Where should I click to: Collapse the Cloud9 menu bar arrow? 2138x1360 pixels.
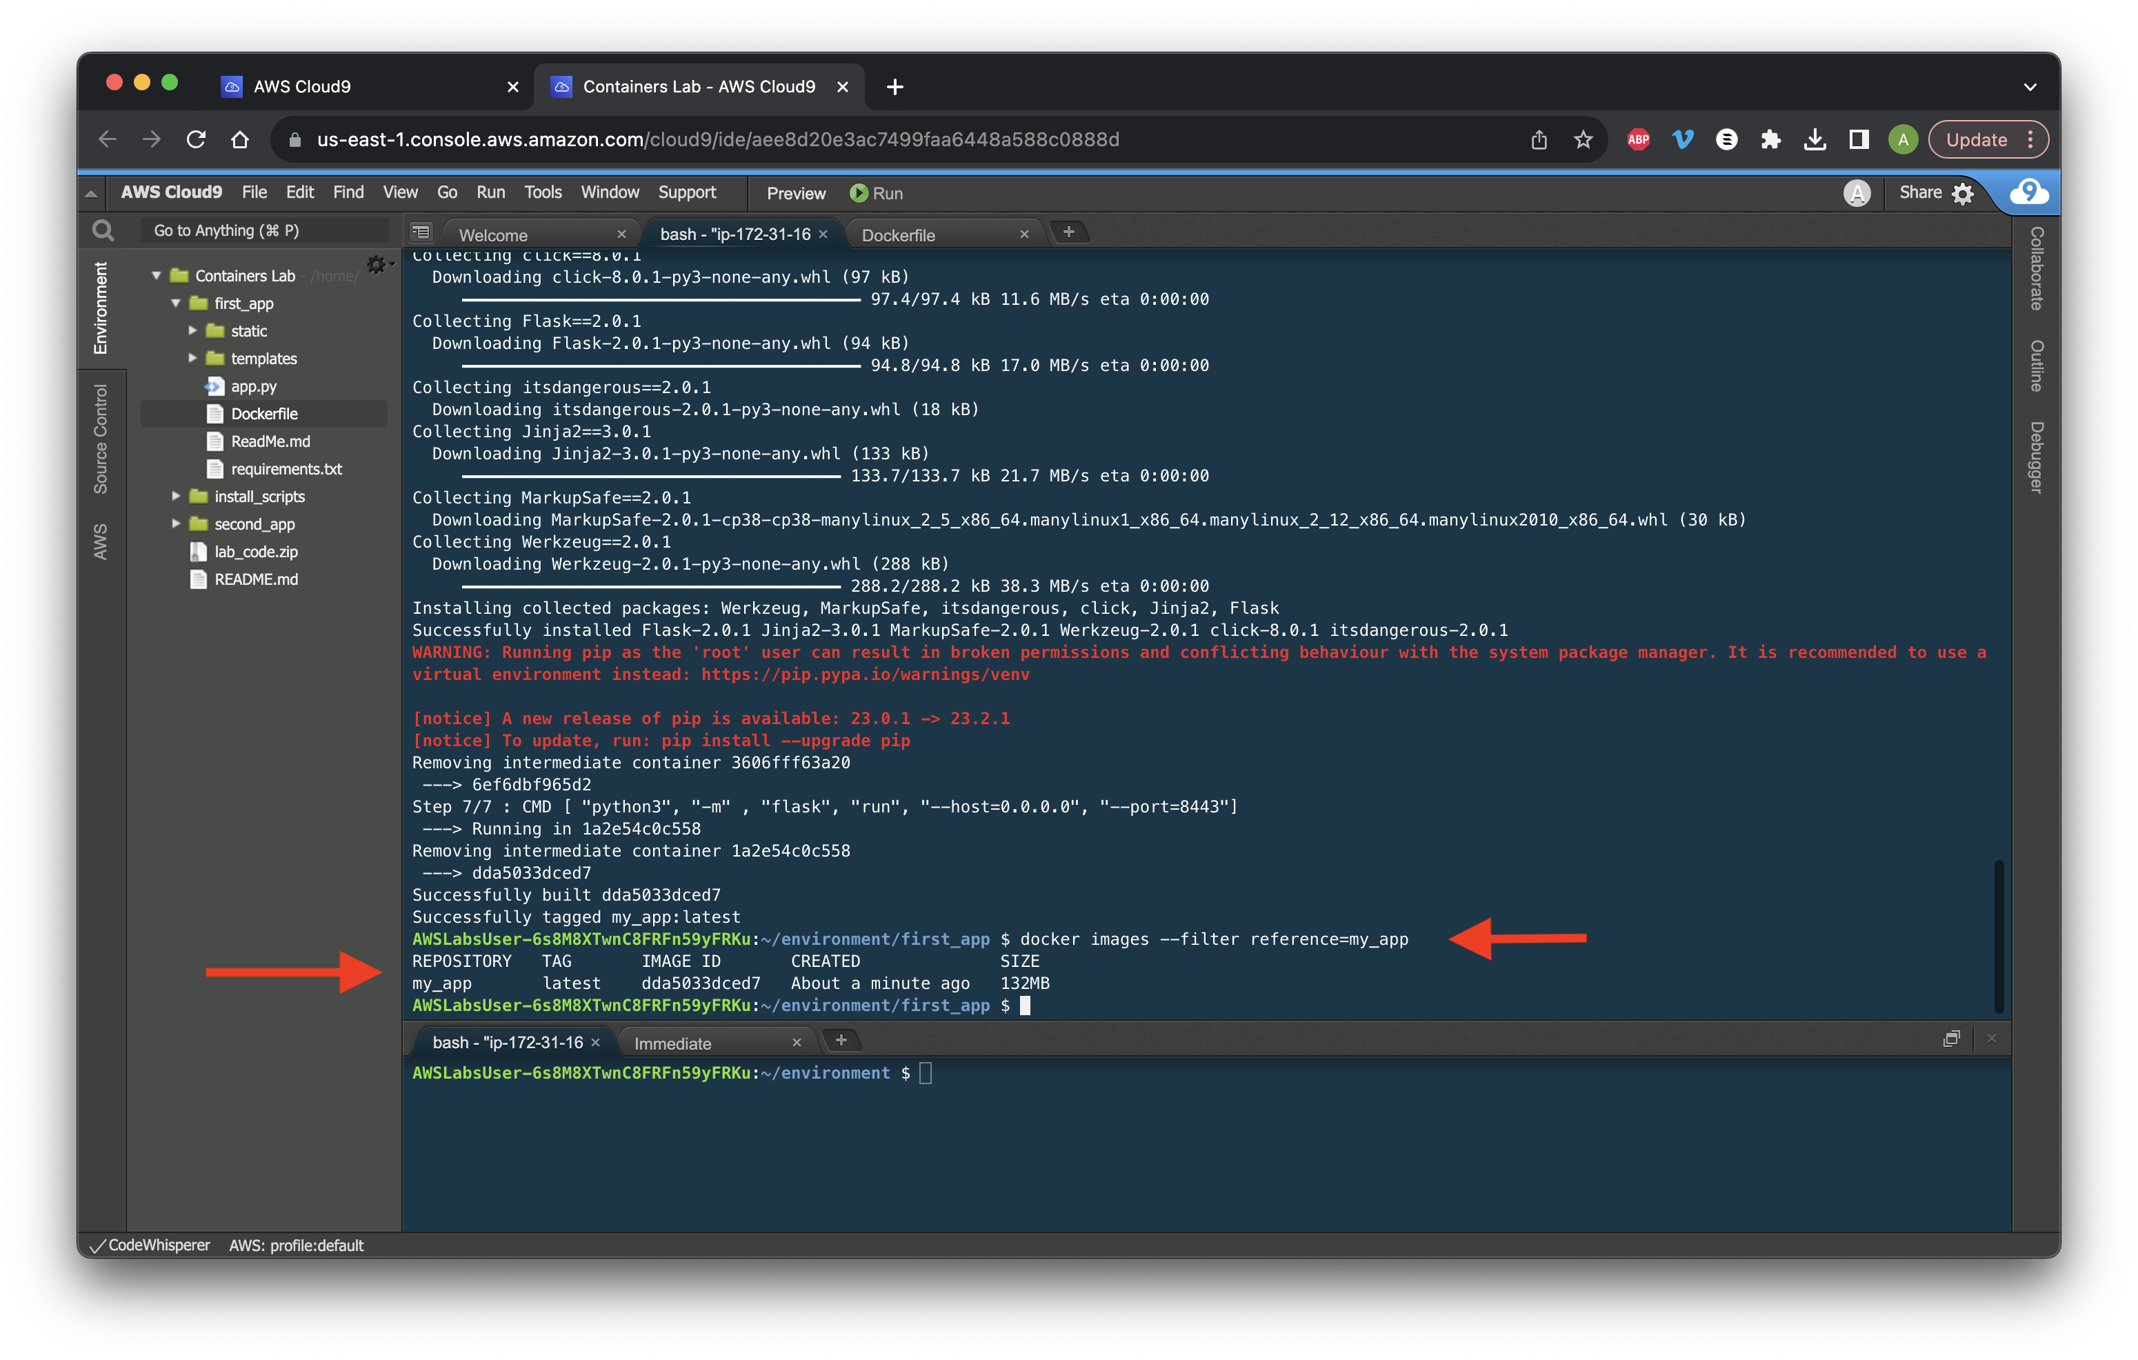pos(90,192)
